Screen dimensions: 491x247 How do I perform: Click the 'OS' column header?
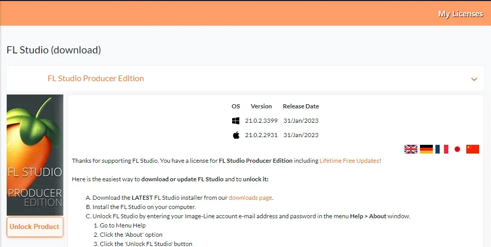tap(236, 106)
